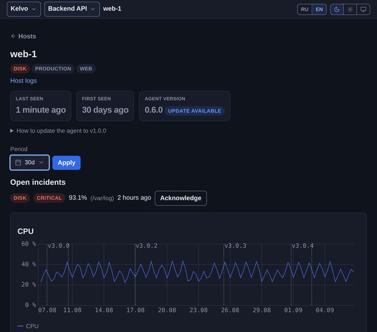Switch language to RU

[305, 9]
